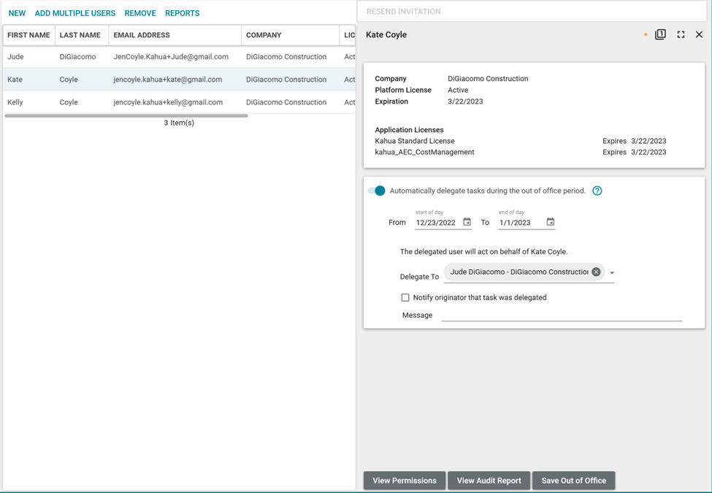Viewport: 712px width, 493px height.
Task: Click ADD MULTIPLE USERS
Action: pyautogui.click(x=75, y=13)
